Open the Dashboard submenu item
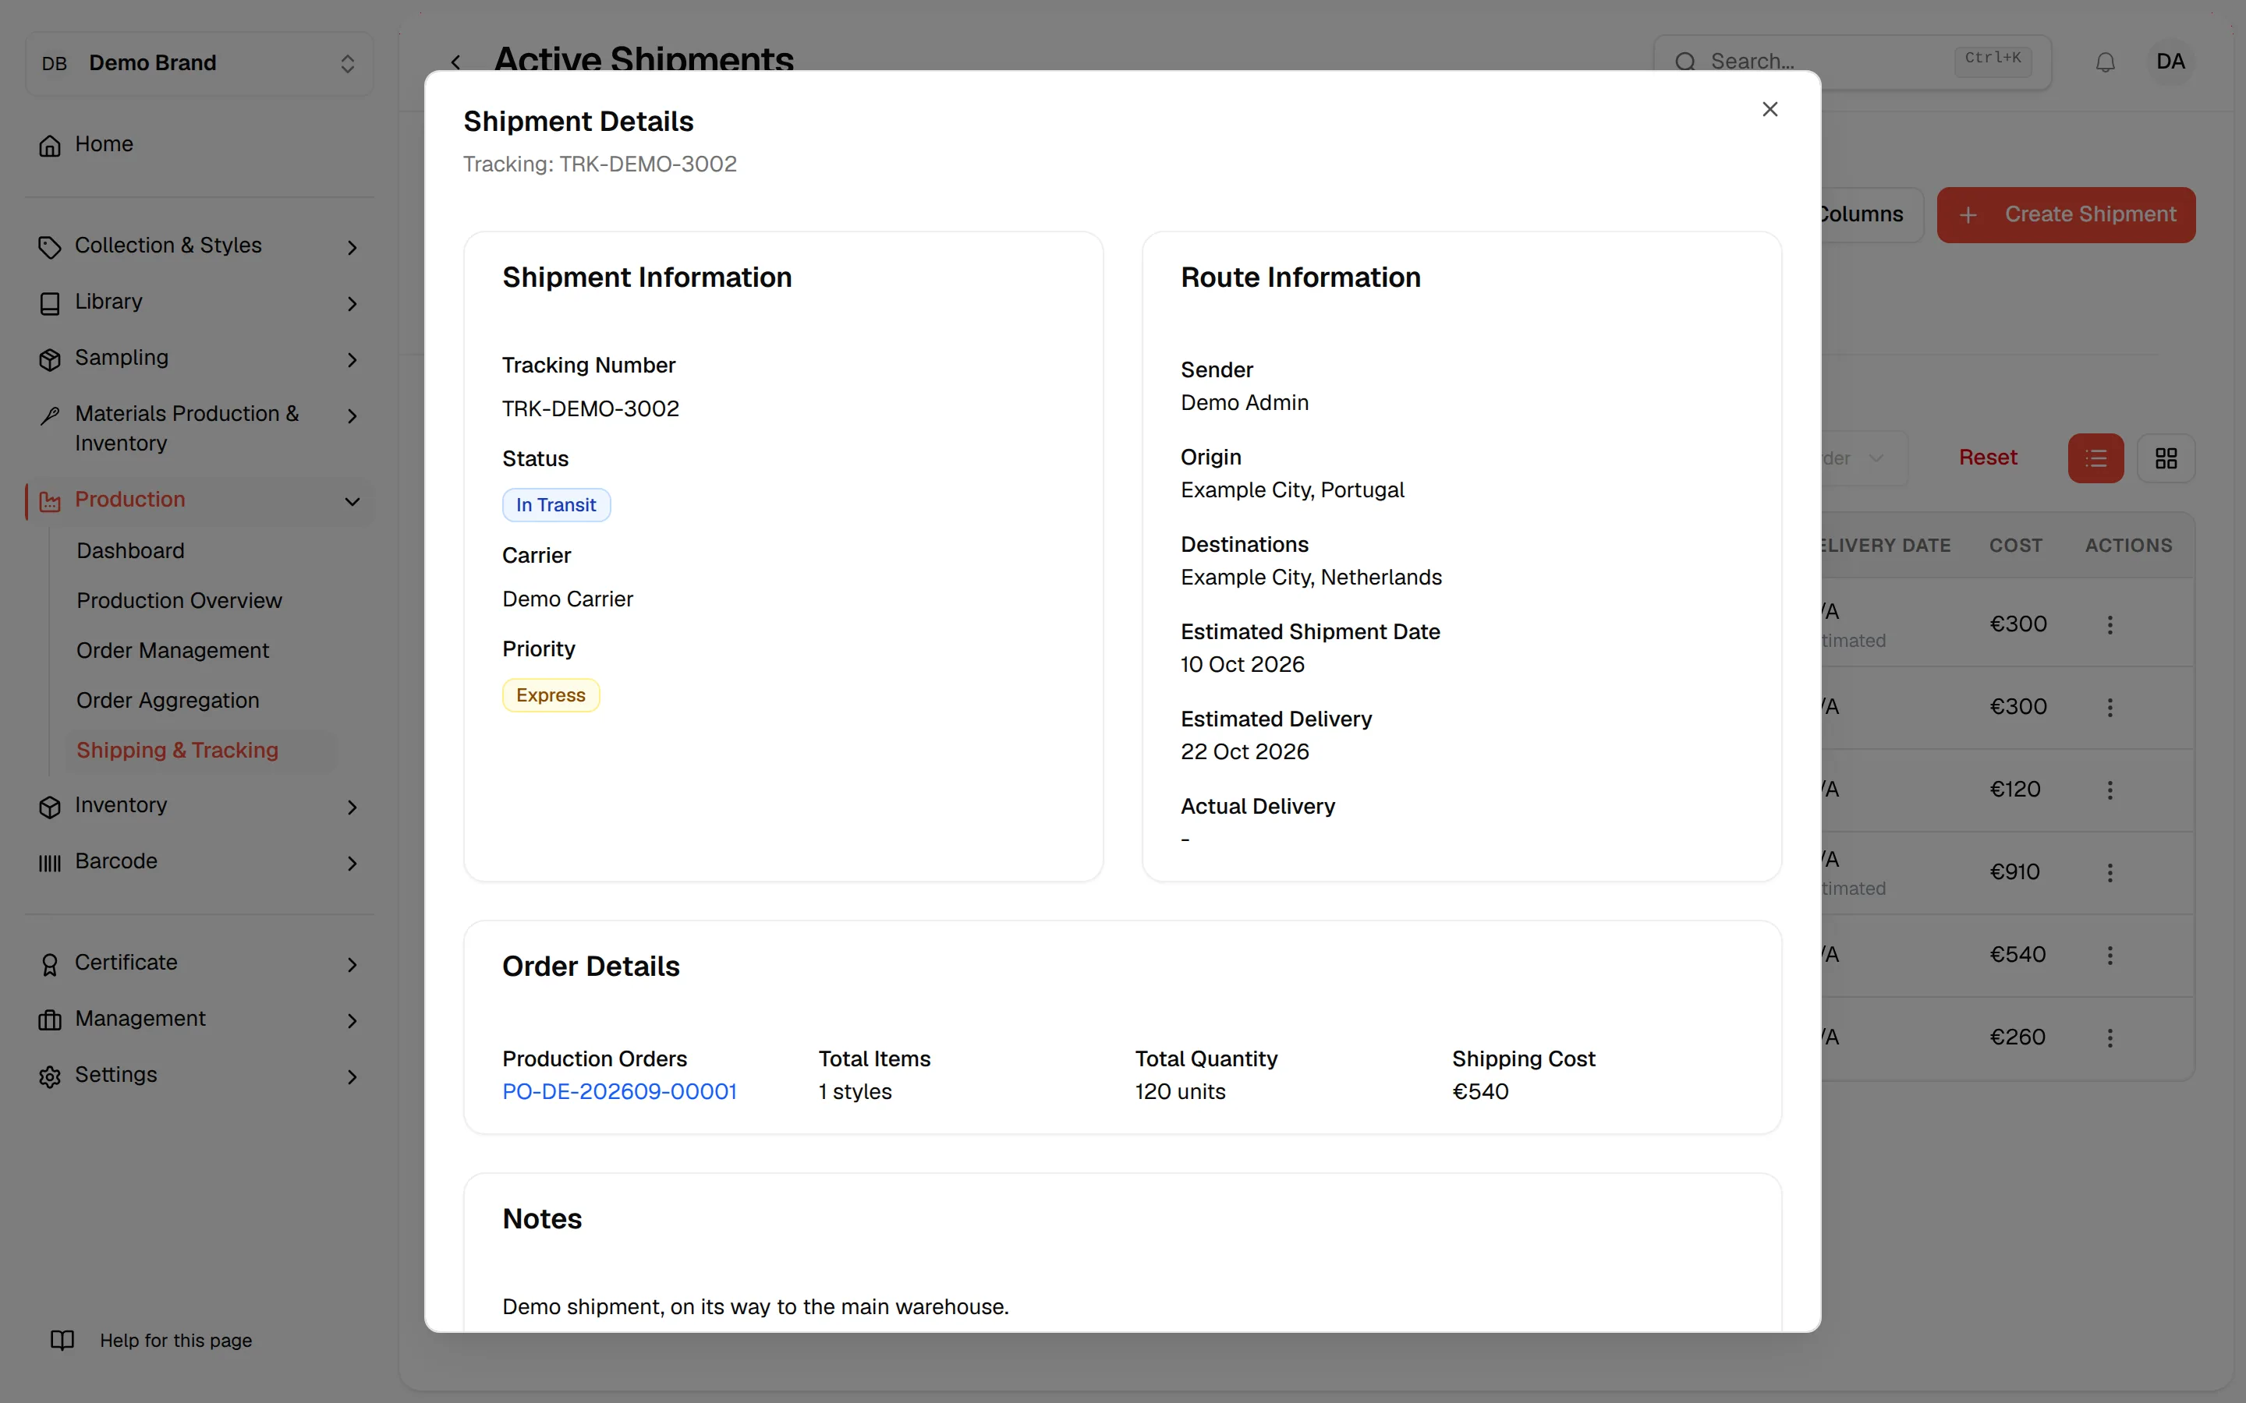Screen dimensions: 2246x1403 pyautogui.click(x=131, y=550)
